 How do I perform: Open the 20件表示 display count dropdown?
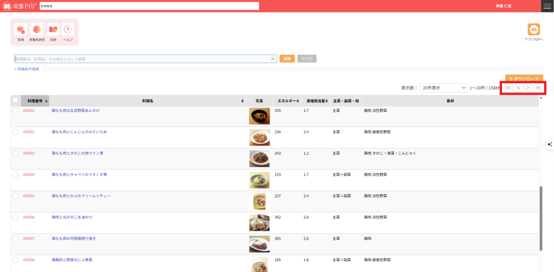click(x=444, y=88)
